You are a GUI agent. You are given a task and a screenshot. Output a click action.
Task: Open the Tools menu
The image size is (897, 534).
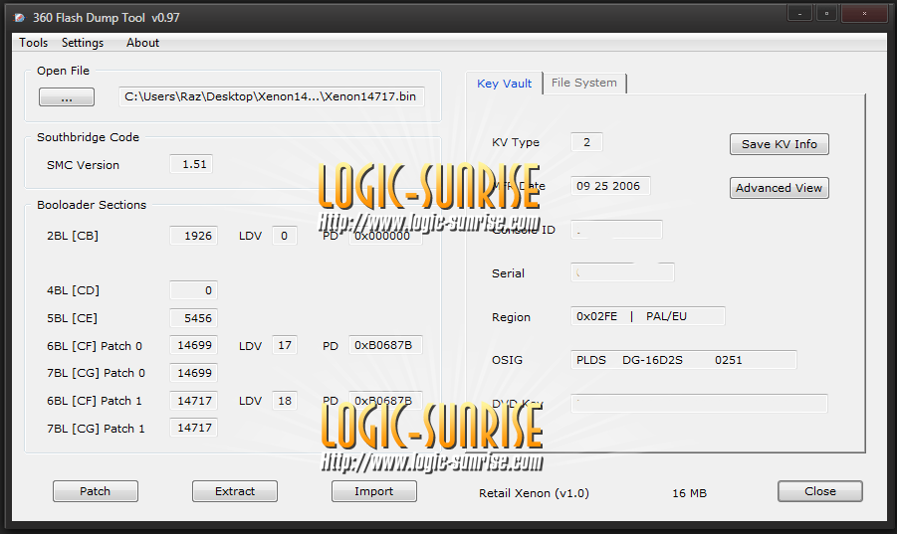(33, 43)
